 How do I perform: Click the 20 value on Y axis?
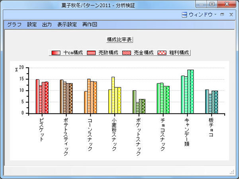pos(22,67)
